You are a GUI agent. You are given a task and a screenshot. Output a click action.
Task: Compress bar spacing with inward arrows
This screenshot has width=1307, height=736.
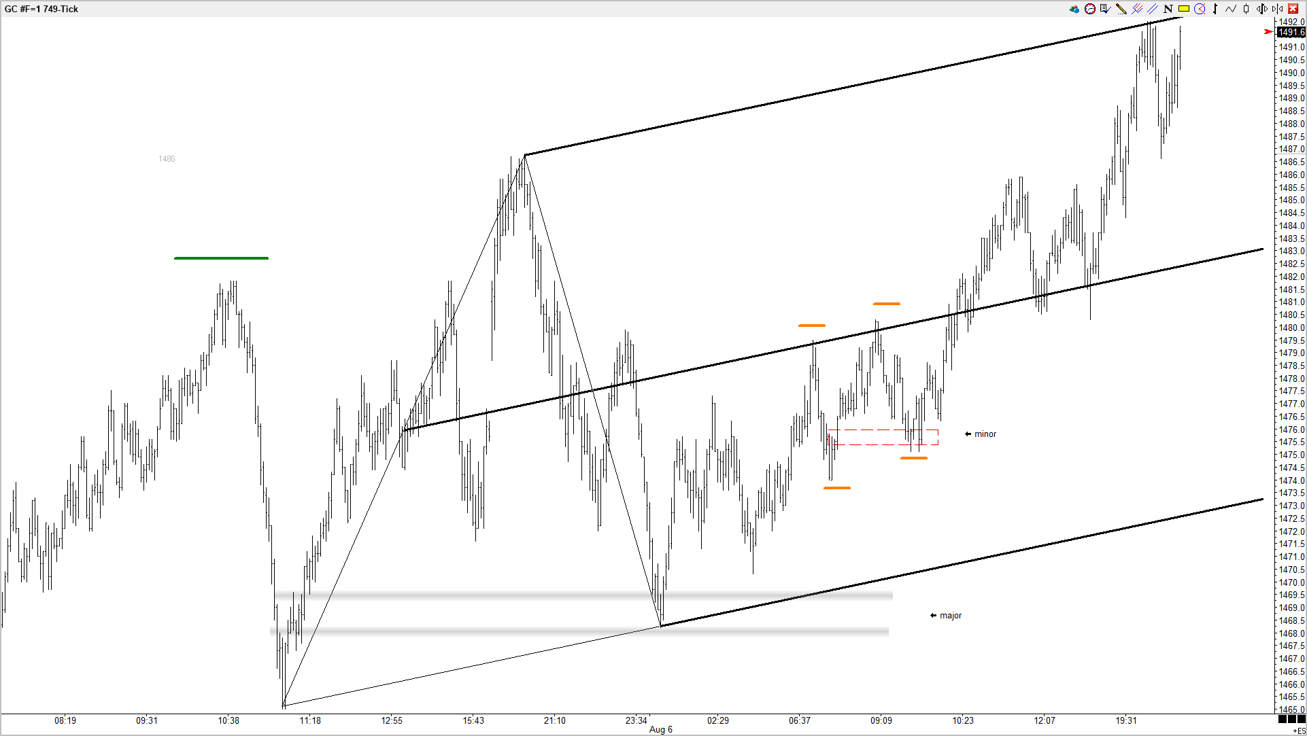point(1278,9)
